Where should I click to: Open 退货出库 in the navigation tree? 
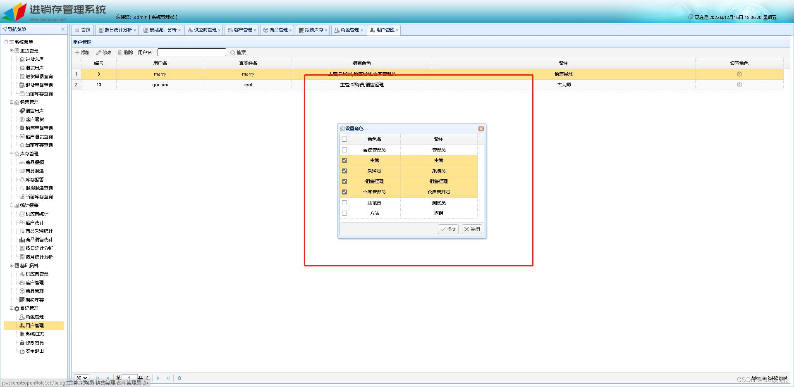34,68
